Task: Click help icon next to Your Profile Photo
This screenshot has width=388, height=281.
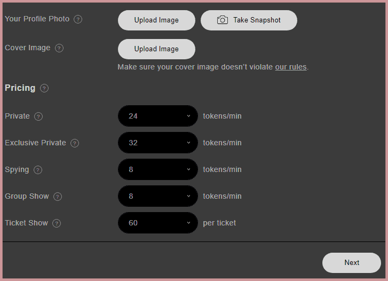Action: point(78,19)
